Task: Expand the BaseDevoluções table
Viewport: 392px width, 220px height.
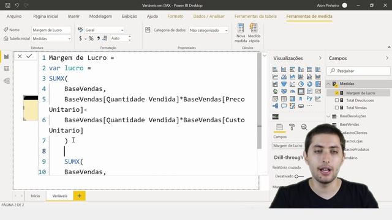Action: coord(328,116)
